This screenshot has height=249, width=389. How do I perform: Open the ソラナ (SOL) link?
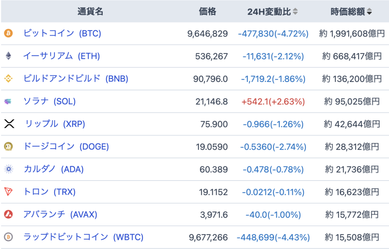(50, 102)
